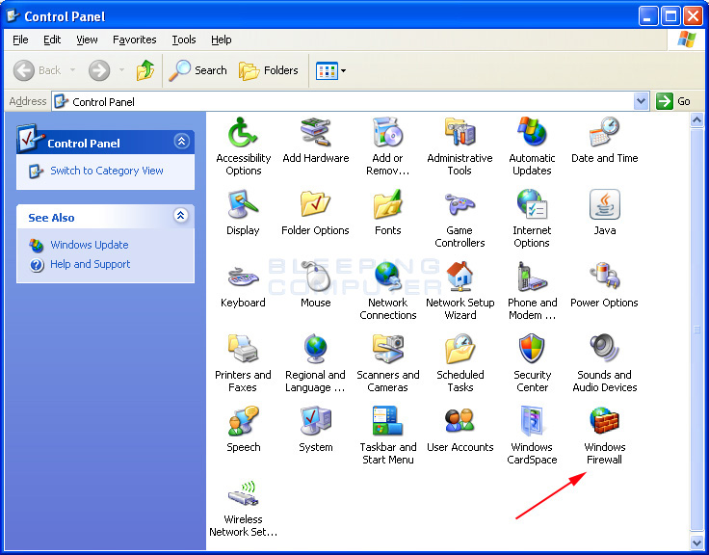Open the Mouse settings icon
Viewport: 709px width, 555px height.
tap(316, 277)
